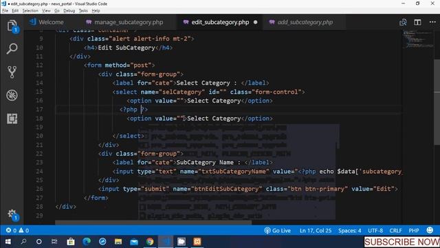Click the closing </form> tag
Viewport: 440px width, 248px height.
(96, 198)
